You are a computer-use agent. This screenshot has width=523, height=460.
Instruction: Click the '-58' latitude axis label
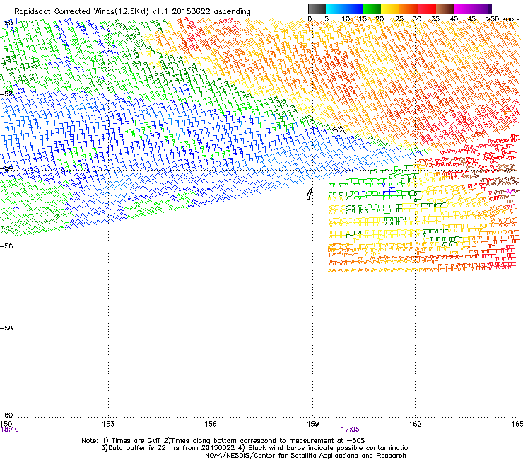pos(6,328)
